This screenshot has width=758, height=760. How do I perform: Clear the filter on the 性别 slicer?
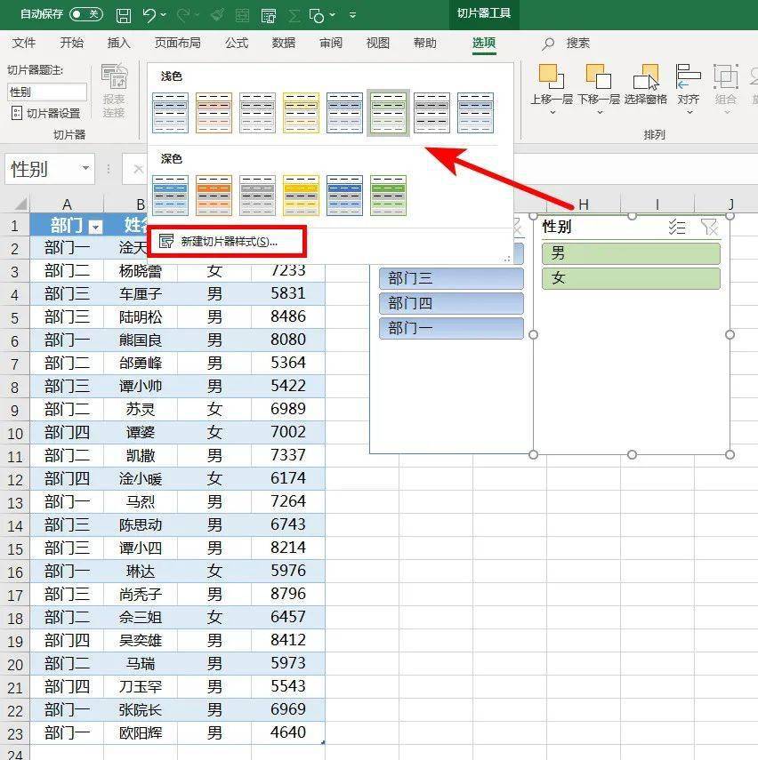click(x=710, y=228)
